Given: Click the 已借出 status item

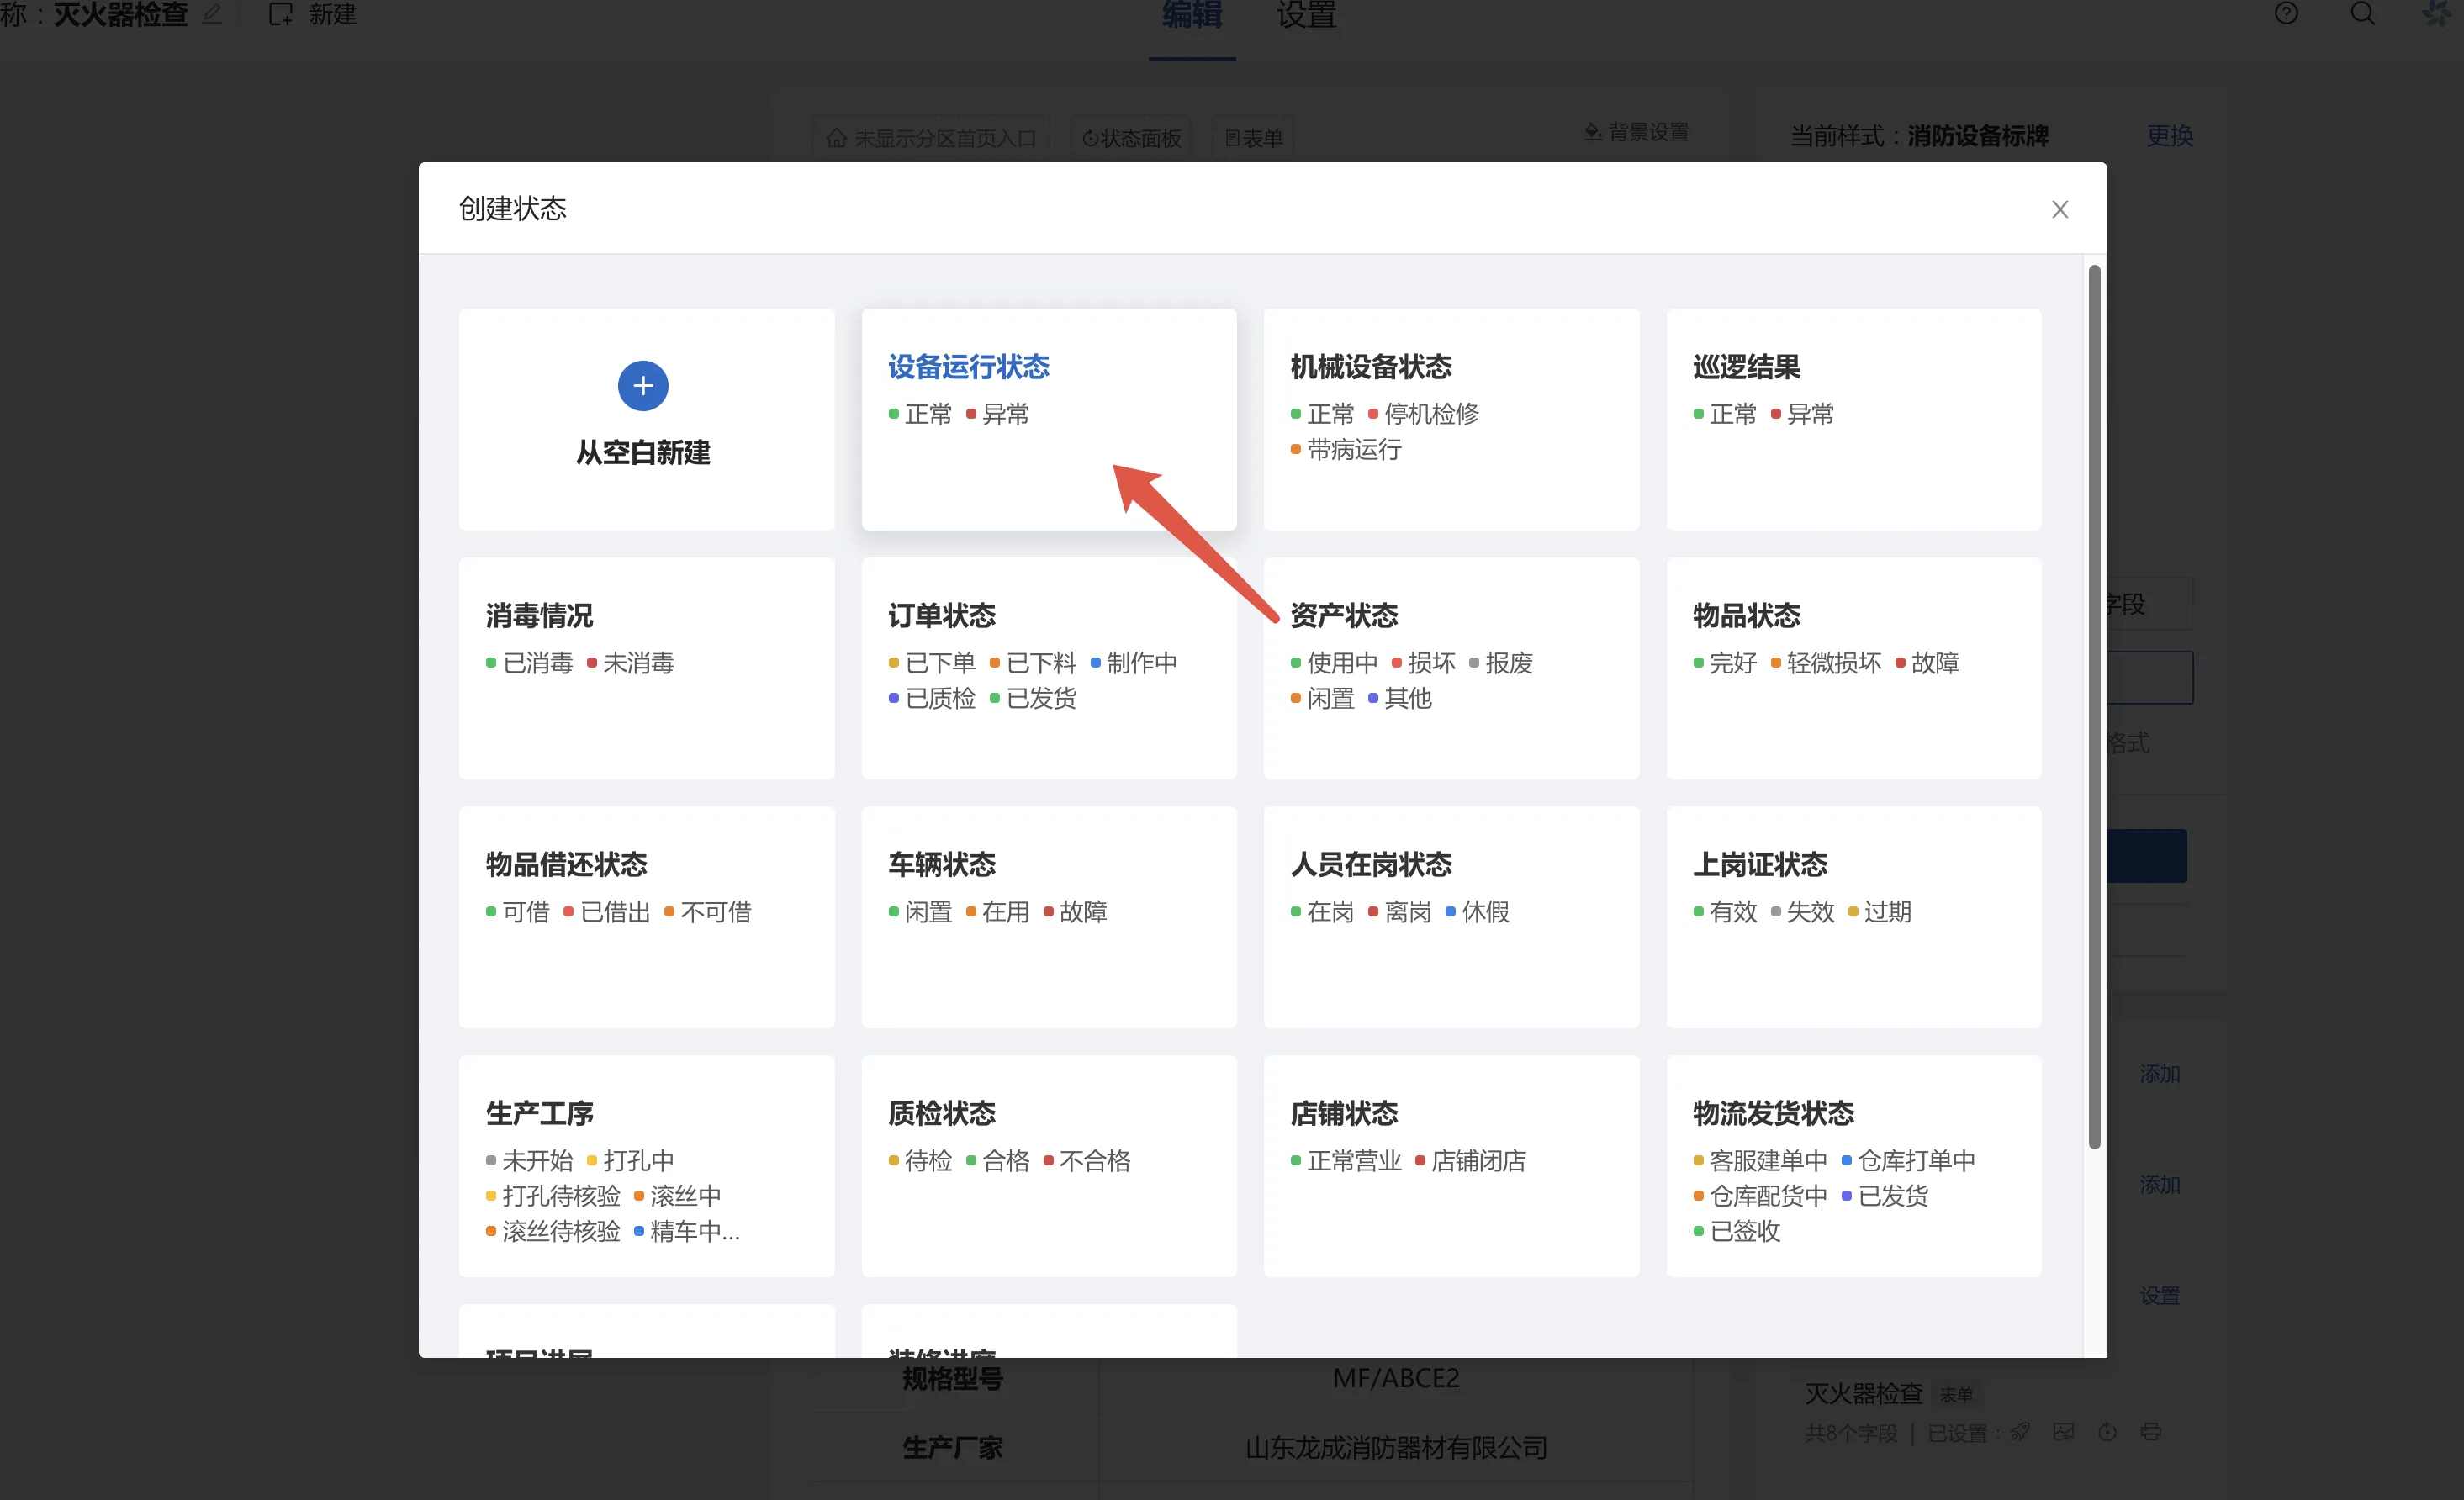Looking at the screenshot, I should pyautogui.click(x=607, y=912).
